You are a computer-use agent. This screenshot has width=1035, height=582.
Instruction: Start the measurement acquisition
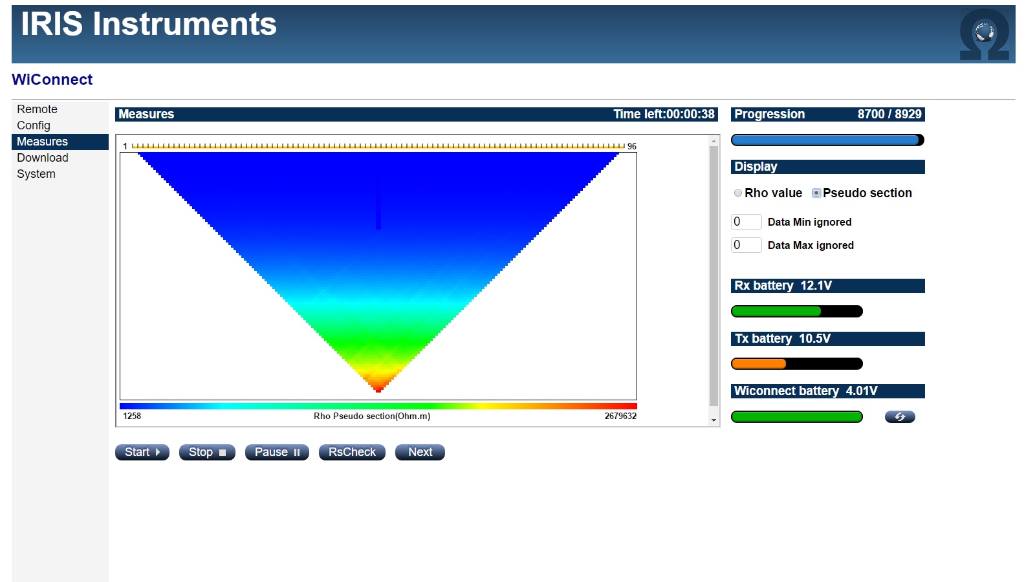pyautogui.click(x=142, y=452)
